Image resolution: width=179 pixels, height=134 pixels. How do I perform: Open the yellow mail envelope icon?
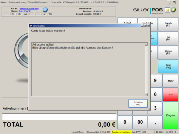167,10
